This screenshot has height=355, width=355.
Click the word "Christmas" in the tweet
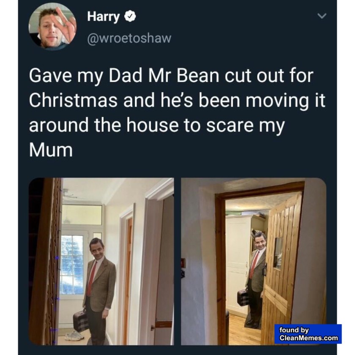pos(73,100)
